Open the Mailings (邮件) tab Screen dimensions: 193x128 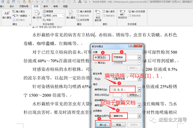(x=46, y=6)
